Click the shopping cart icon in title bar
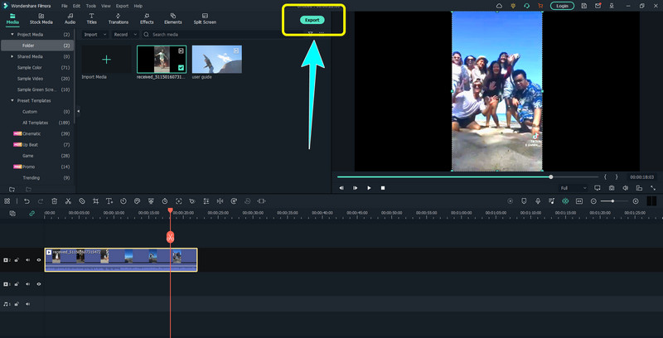663x338 pixels. [x=540, y=6]
